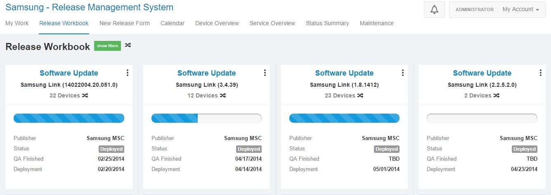Click Deployment date 04/23/2014

(x=524, y=169)
